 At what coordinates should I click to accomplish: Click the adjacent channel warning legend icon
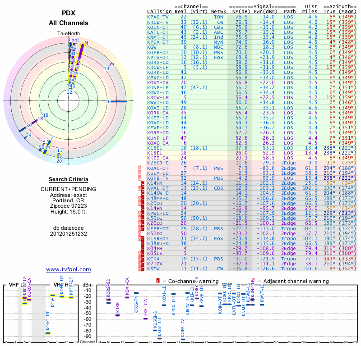253,281
